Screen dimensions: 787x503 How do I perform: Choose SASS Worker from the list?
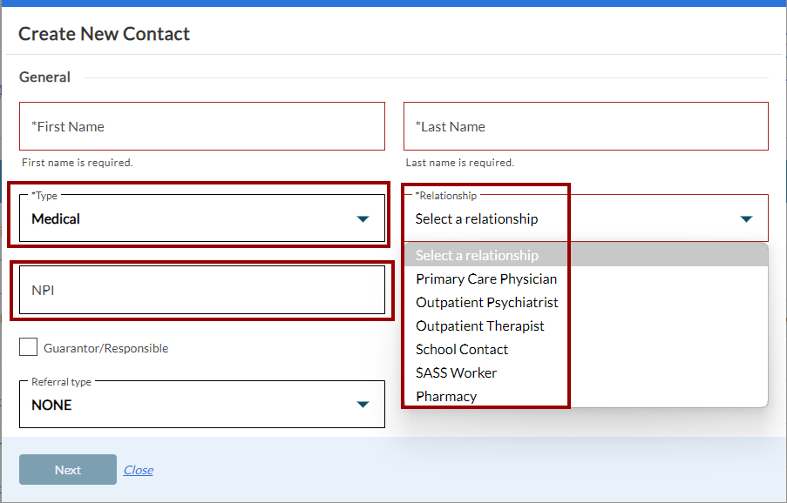pos(456,373)
